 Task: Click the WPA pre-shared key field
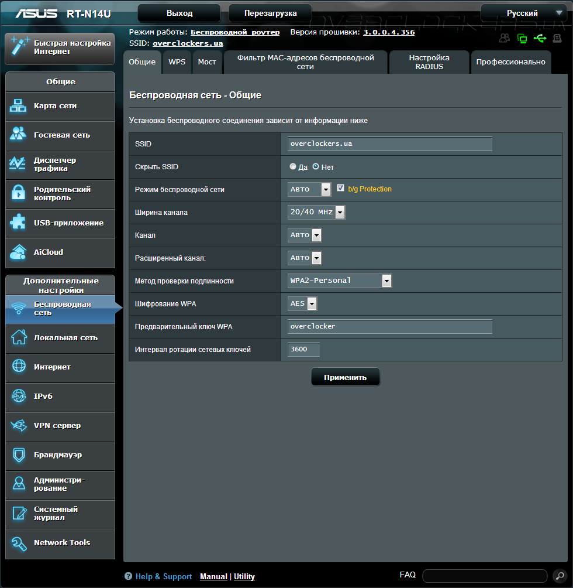[389, 326]
